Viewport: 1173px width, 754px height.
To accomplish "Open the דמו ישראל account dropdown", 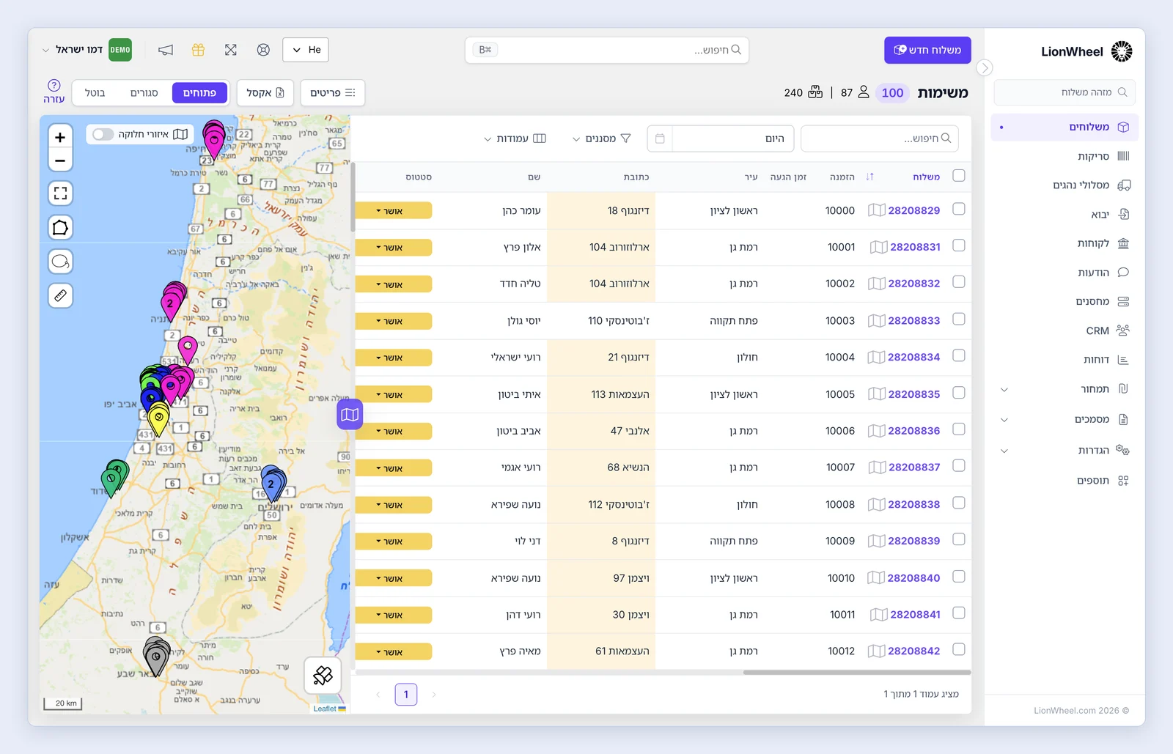I will pyautogui.click(x=86, y=50).
